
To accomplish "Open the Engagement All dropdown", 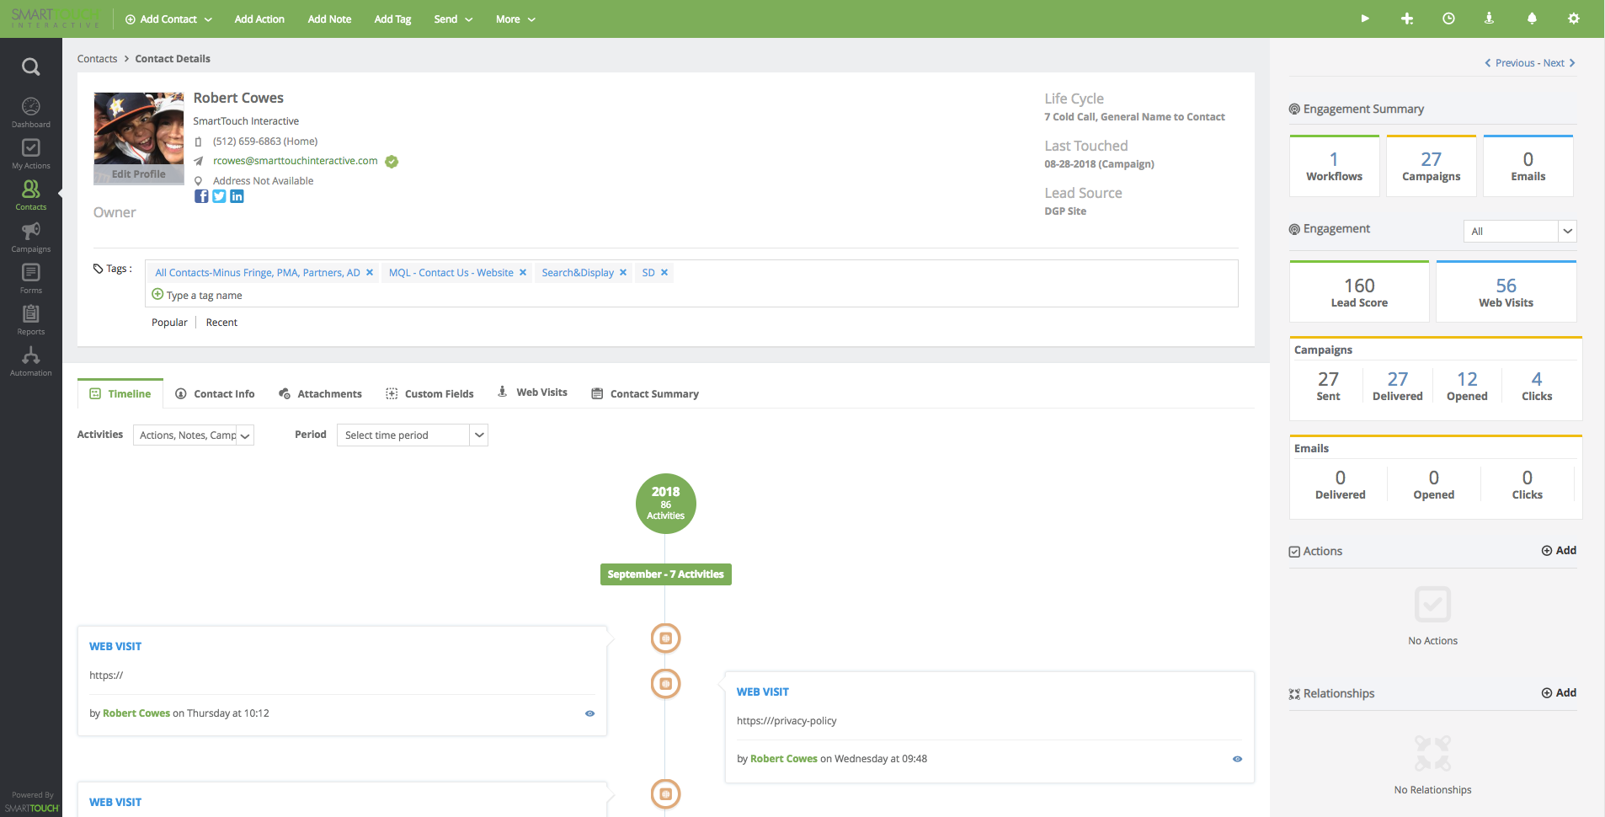I will (x=1519, y=231).
